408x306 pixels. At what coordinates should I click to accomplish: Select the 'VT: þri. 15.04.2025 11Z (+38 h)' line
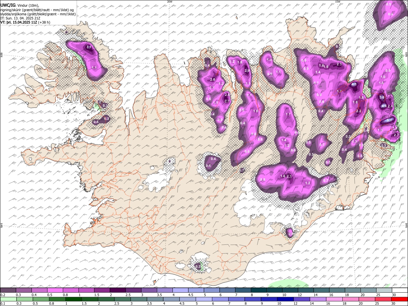[25, 22]
